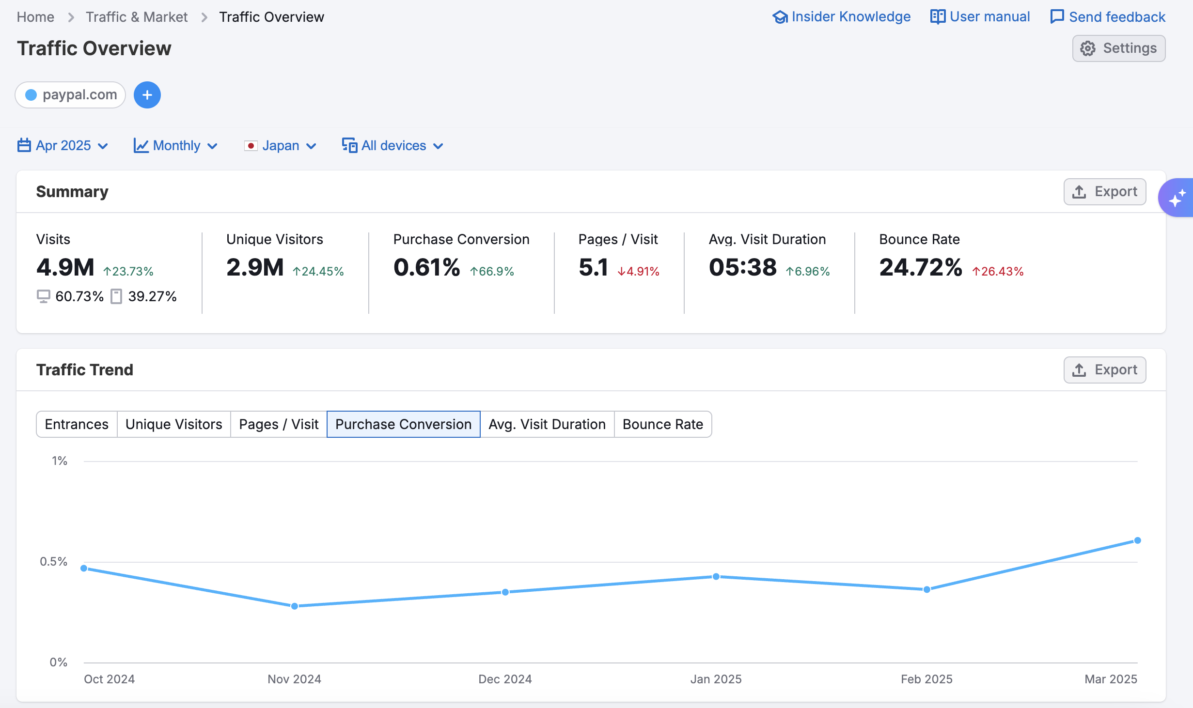Click the Mar 2025 data point on chart
The height and width of the screenshot is (708, 1193).
1137,540
